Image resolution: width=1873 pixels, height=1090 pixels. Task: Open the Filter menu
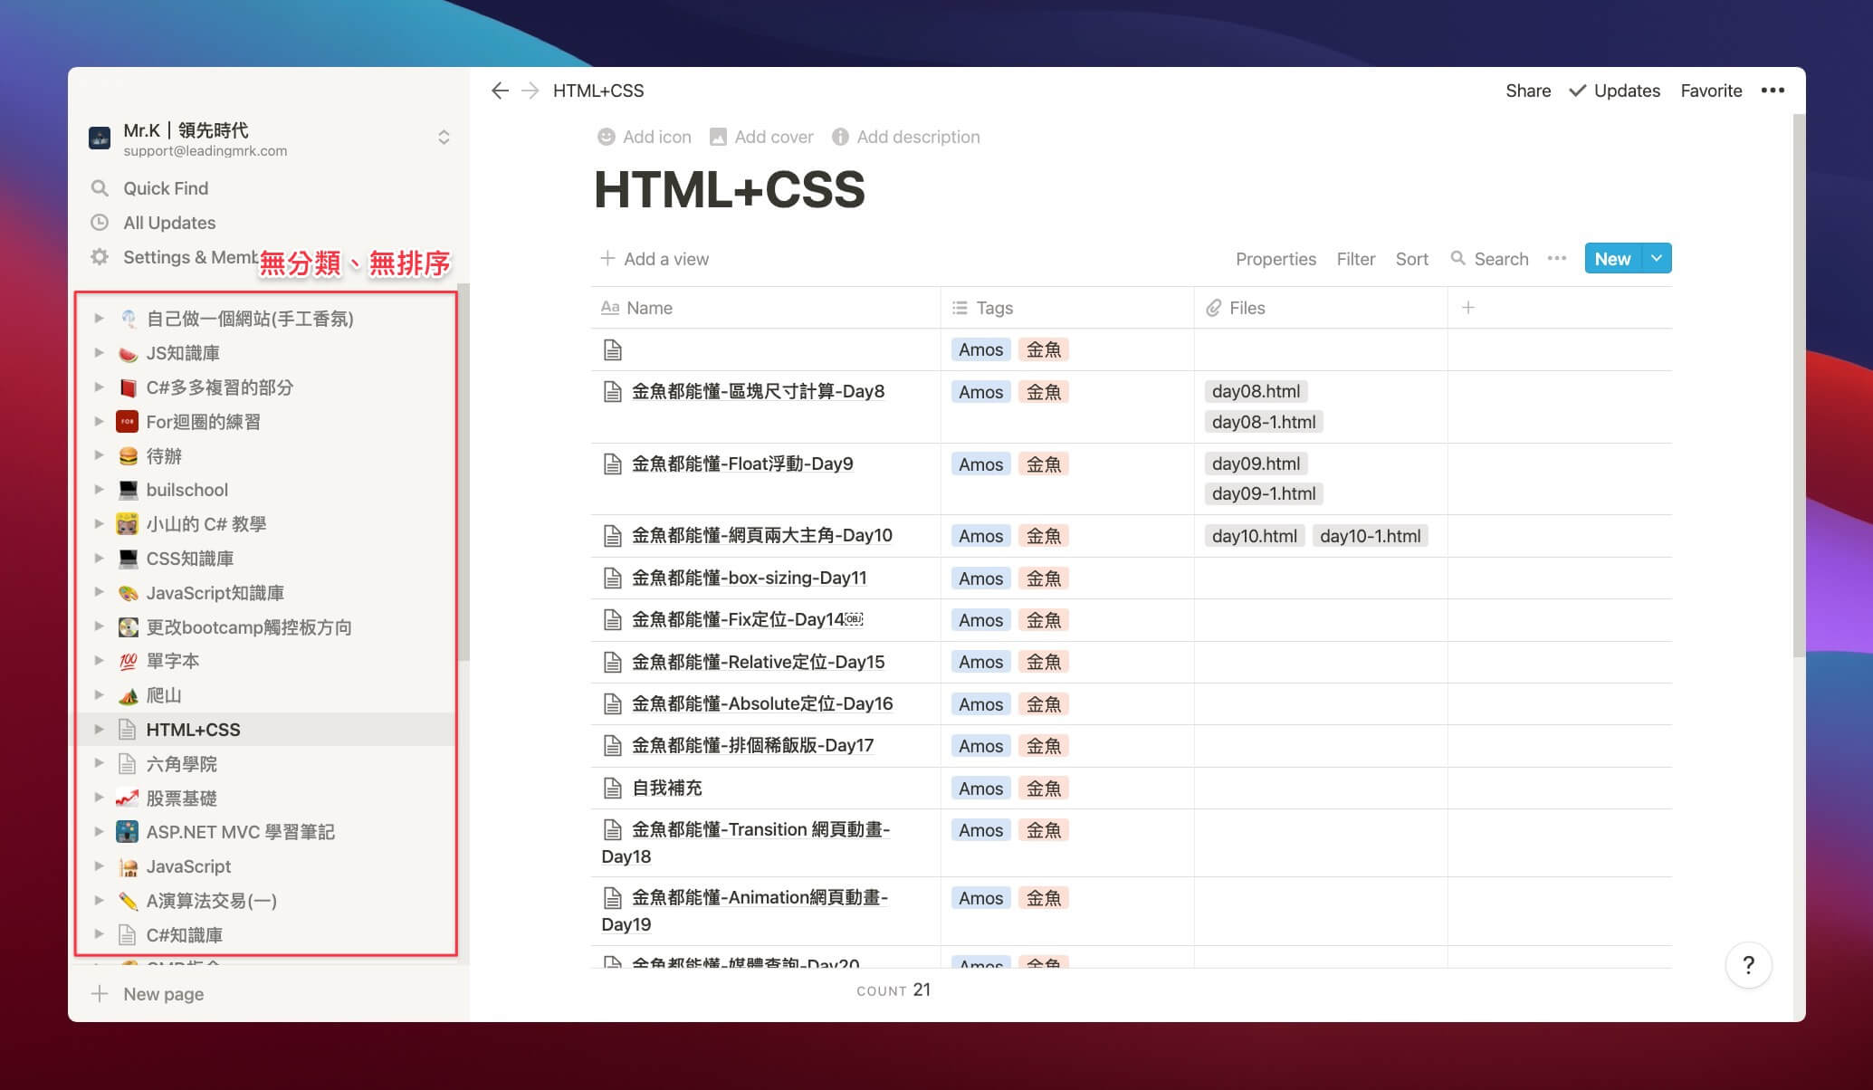pyautogui.click(x=1355, y=259)
